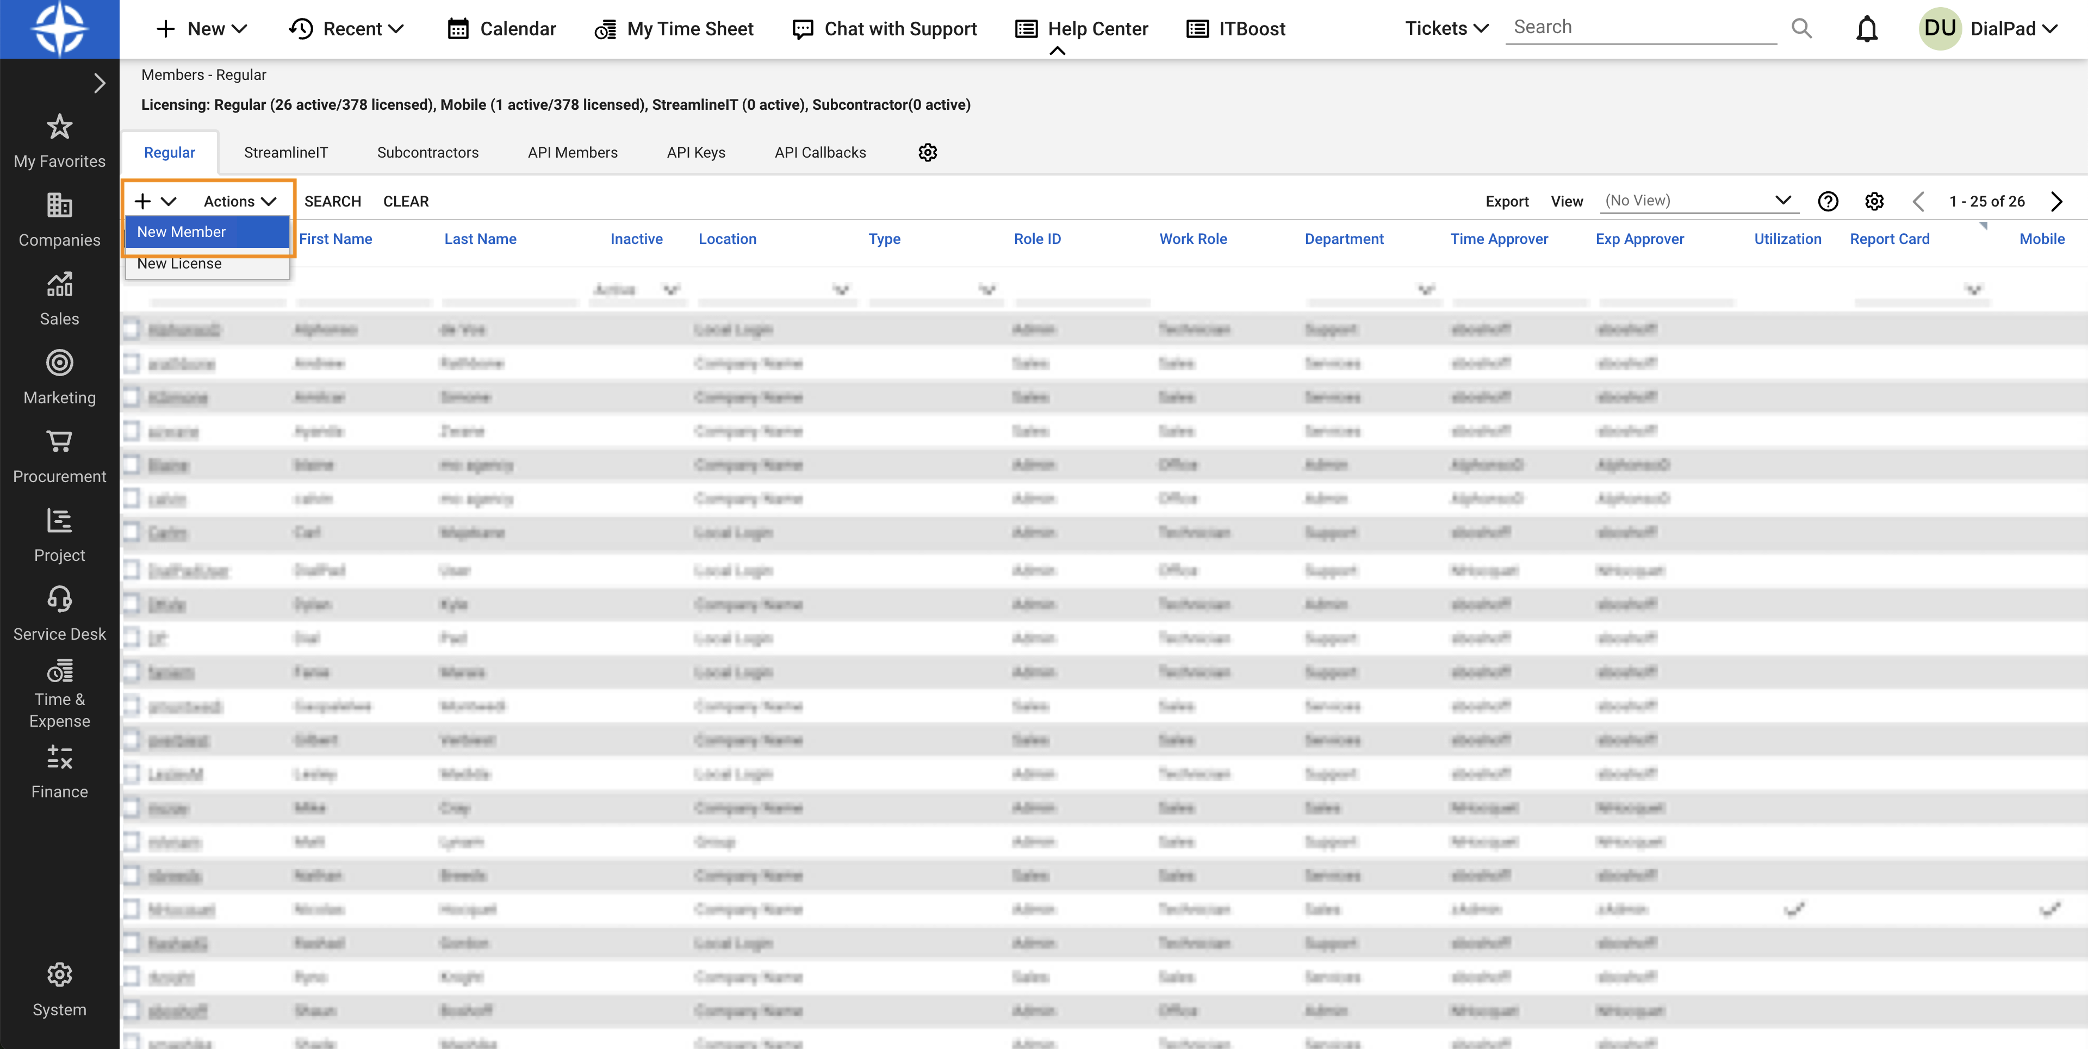Viewport: 2088px width, 1049px height.
Task: Open list view settings gear near pagination
Action: pyautogui.click(x=1874, y=202)
